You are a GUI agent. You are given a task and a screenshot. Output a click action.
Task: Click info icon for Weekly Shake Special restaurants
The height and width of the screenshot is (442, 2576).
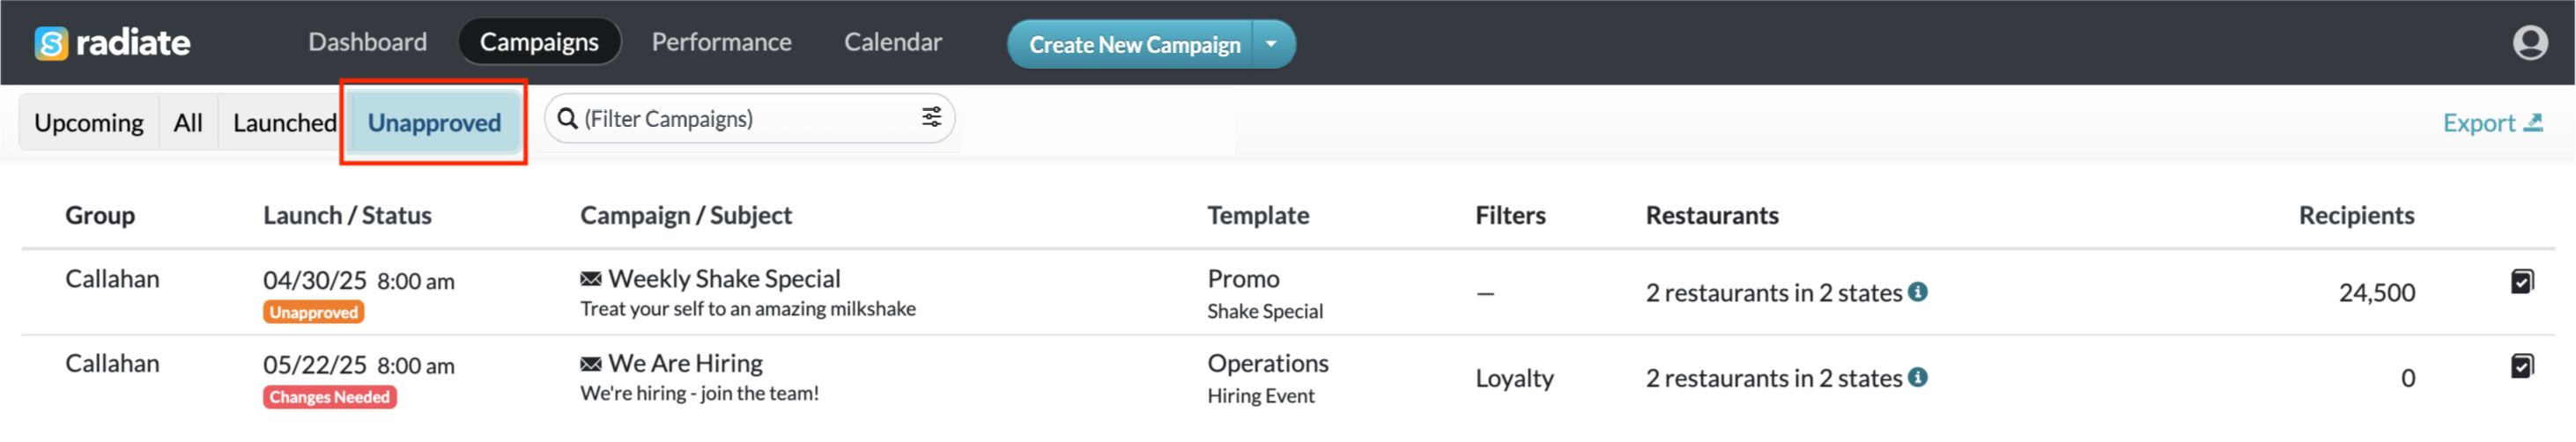coord(1917,292)
